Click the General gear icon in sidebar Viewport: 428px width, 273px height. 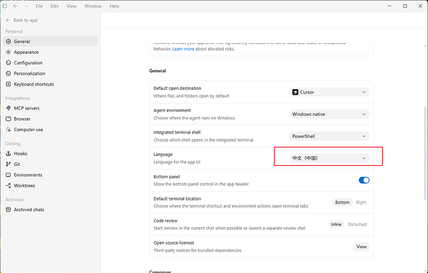click(9, 41)
